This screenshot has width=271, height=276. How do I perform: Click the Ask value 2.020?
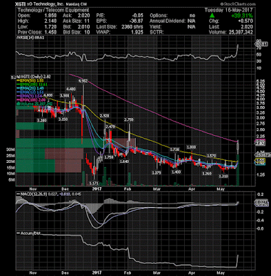[x=83, y=16]
